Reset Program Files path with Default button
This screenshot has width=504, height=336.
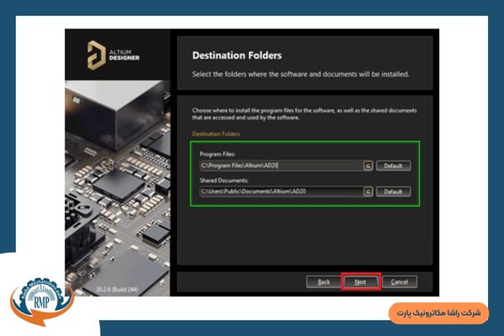coord(393,165)
